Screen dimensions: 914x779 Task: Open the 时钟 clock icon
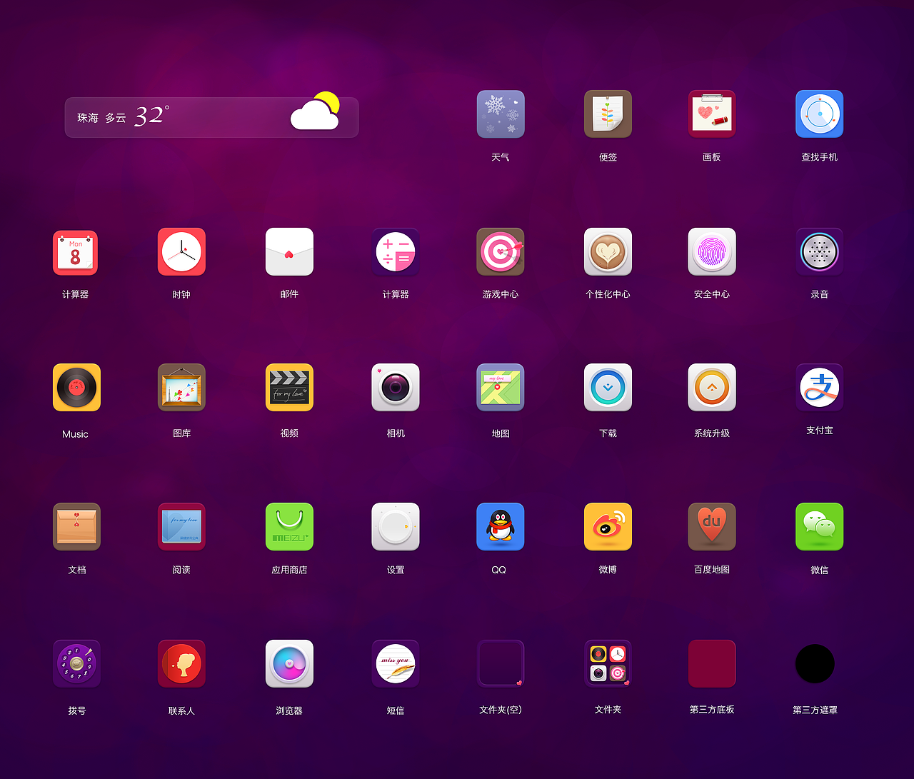181,252
